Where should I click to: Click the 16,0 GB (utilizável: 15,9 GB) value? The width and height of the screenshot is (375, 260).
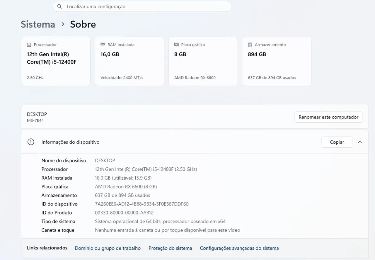click(x=123, y=178)
